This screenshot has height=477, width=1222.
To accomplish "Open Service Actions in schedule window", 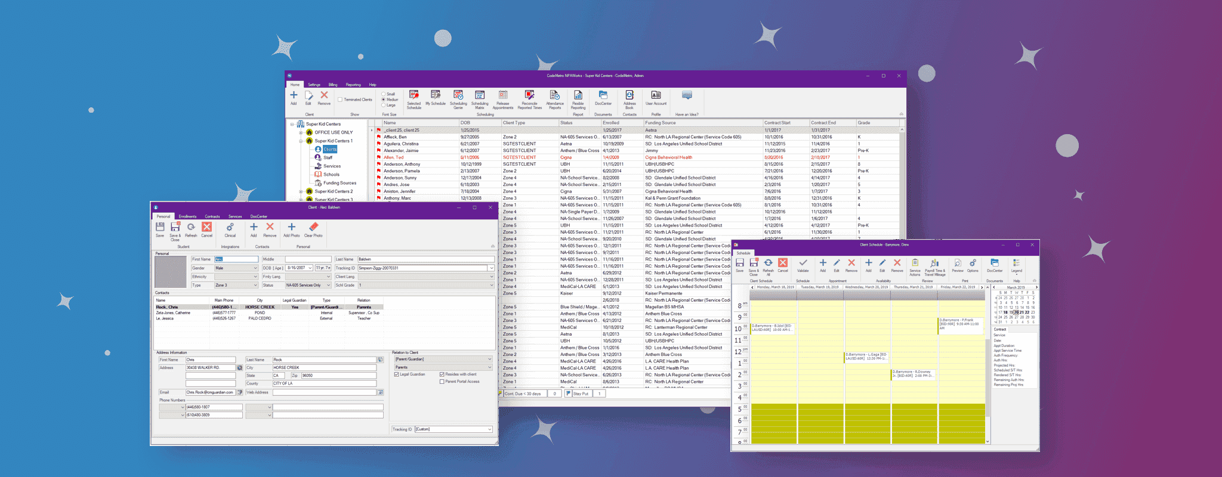I will 915,265.
